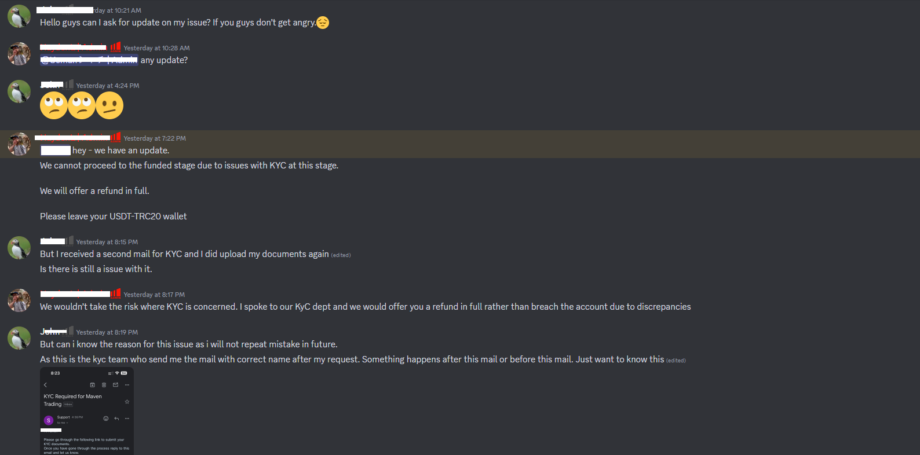The height and width of the screenshot is (455, 920).
Task: Open the three-dot menu beside the reply arrow
Action: click(127, 419)
